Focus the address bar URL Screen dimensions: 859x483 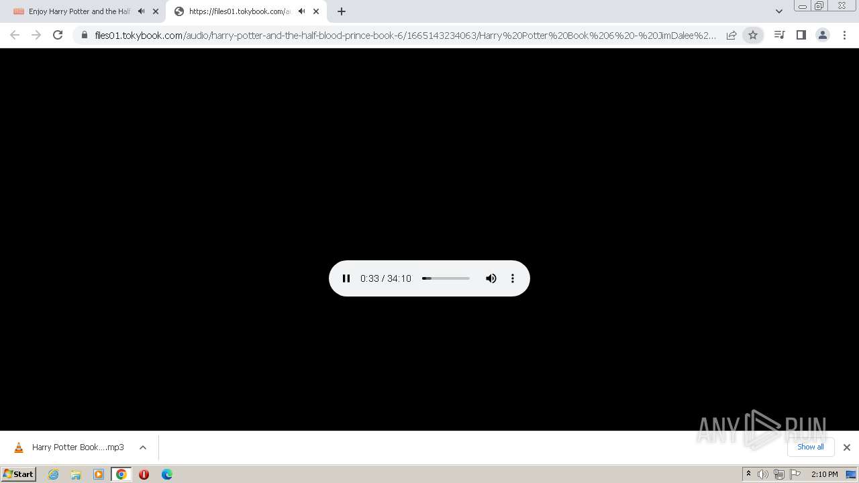click(405, 36)
